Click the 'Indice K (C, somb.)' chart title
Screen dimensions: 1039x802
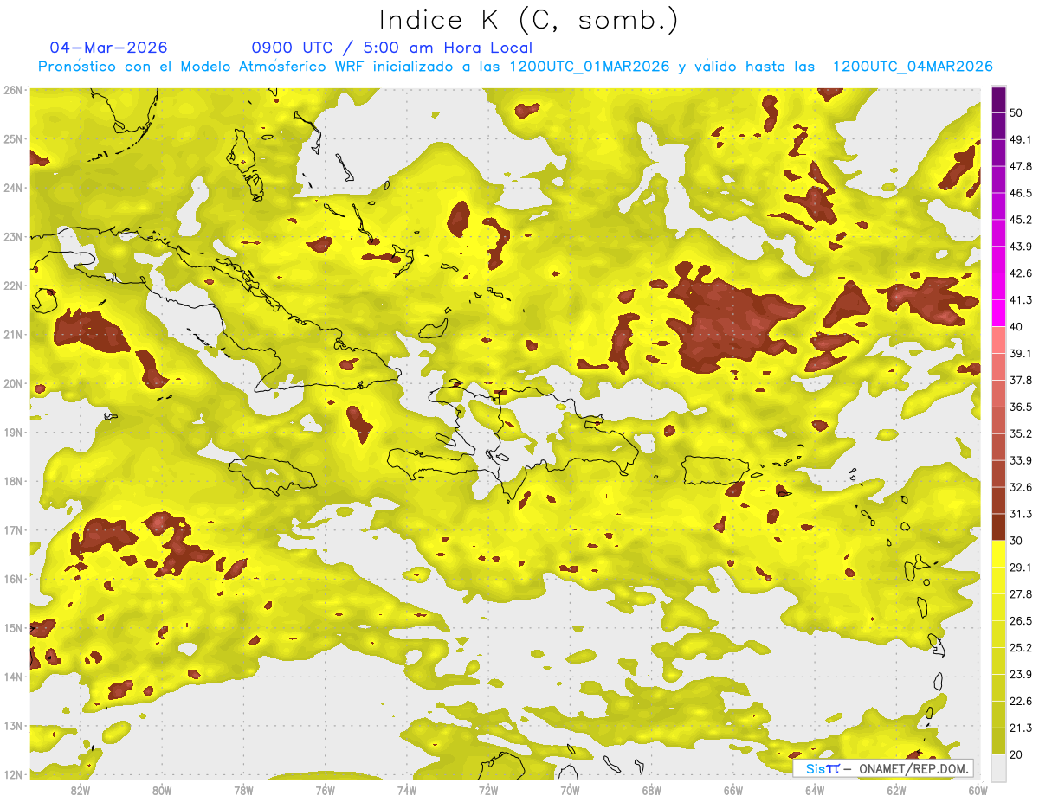click(x=528, y=20)
